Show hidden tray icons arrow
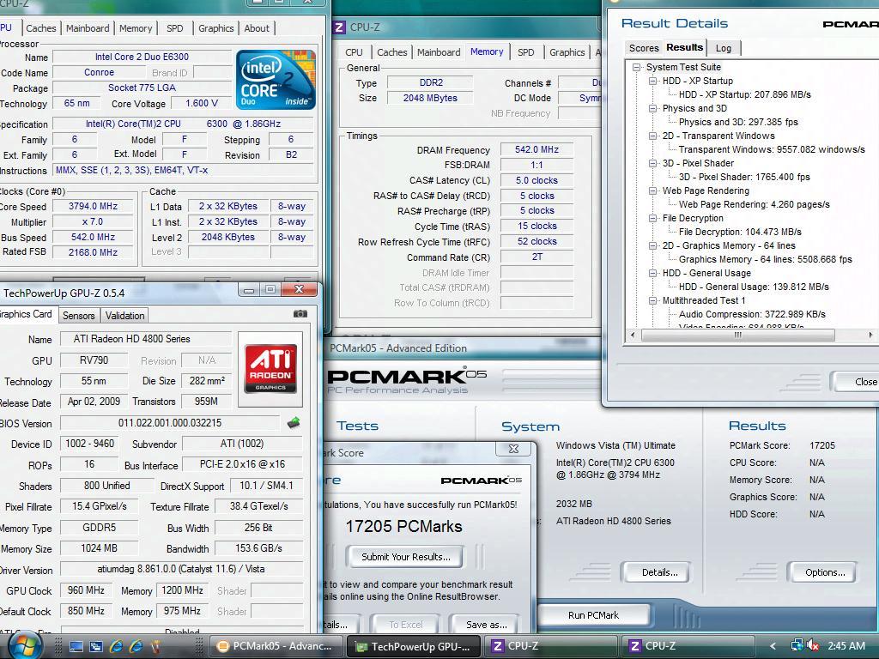 coord(773,646)
